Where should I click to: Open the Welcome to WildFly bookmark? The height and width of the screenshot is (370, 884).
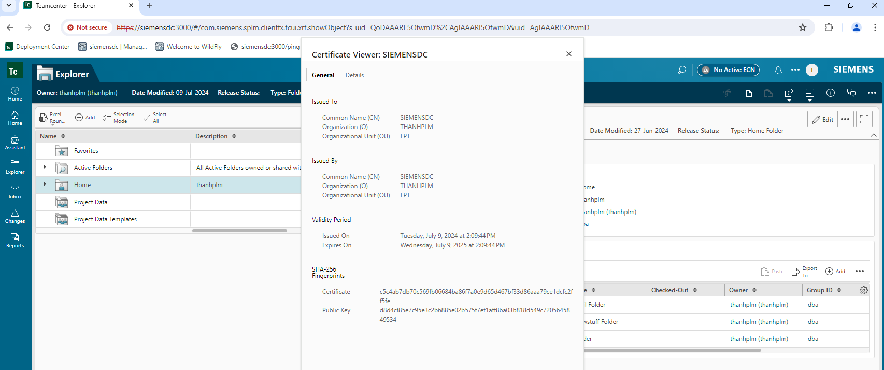pos(189,47)
